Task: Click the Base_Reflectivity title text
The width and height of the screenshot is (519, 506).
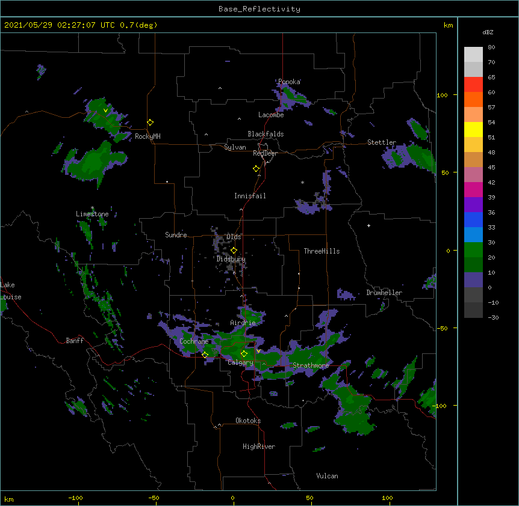Action: coord(259,9)
